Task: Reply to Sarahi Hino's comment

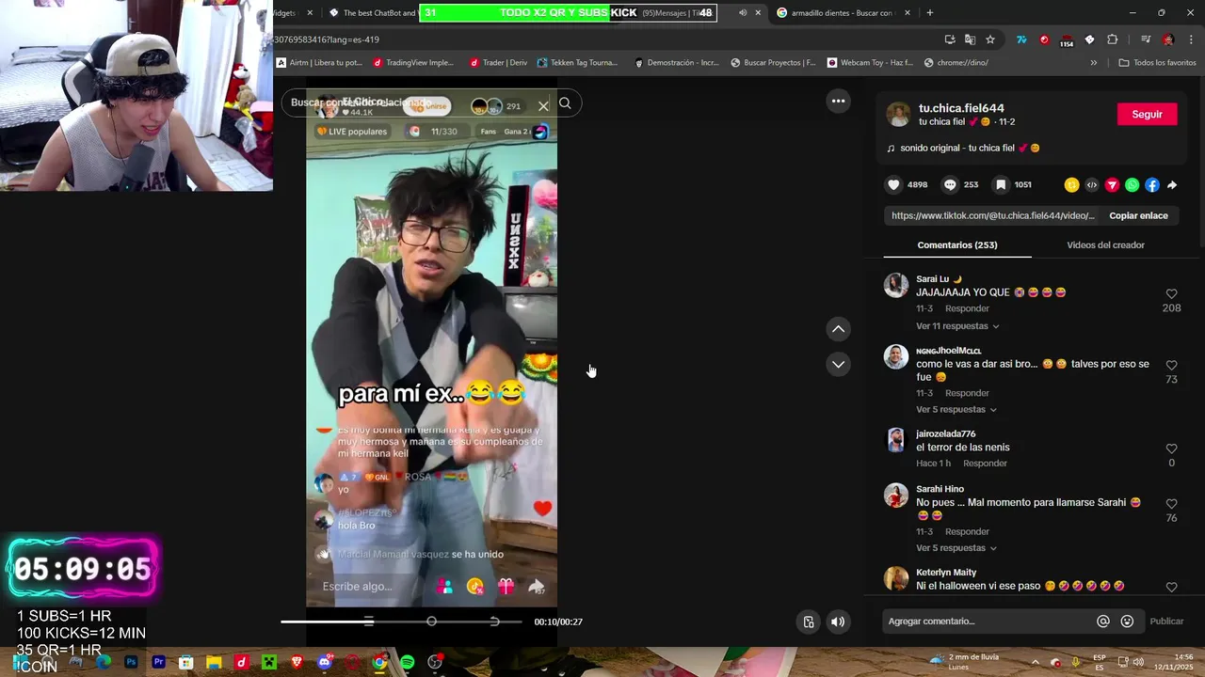Action: 967,532
